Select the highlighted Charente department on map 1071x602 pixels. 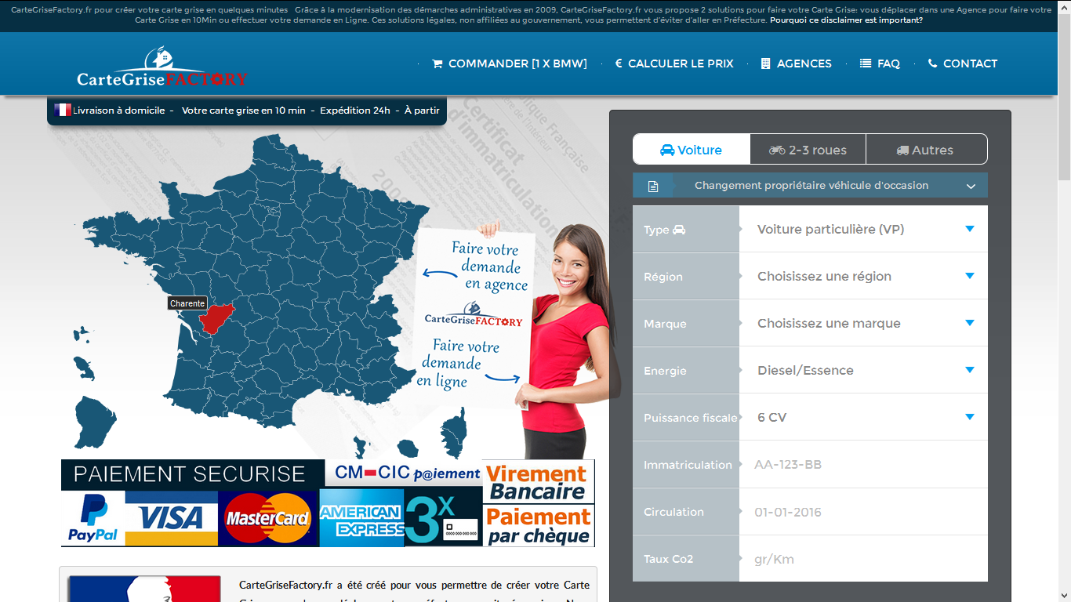tap(216, 317)
